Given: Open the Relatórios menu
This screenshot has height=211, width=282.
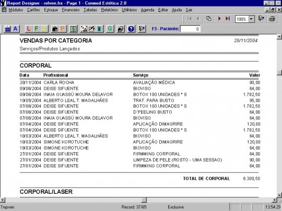Looking at the screenshot, I should point(109,10).
